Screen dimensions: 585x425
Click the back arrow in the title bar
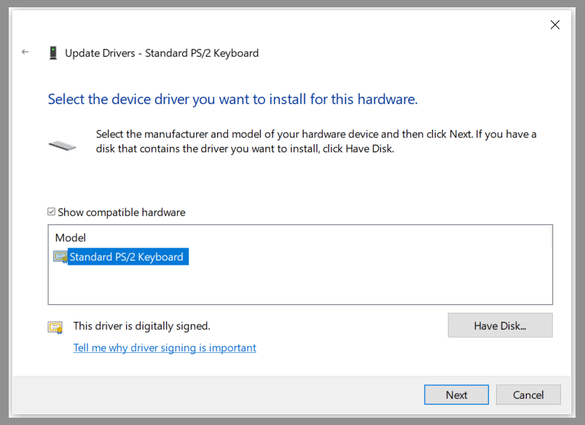click(25, 52)
